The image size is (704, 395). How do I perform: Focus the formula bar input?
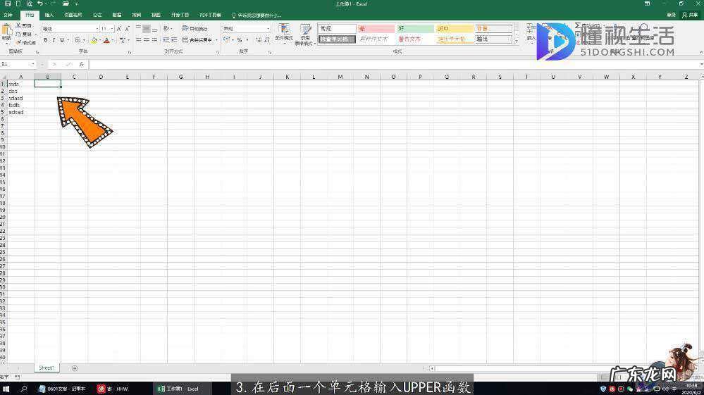394,65
